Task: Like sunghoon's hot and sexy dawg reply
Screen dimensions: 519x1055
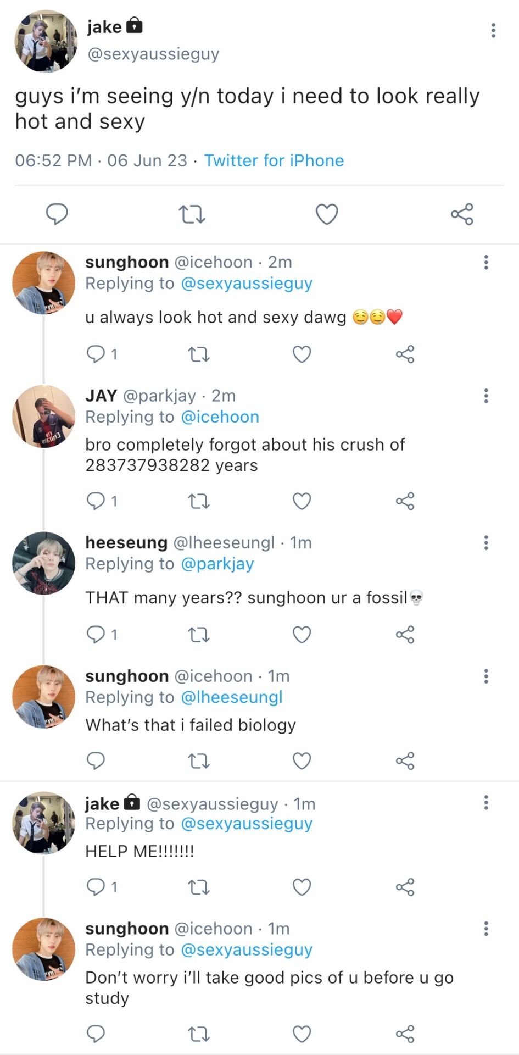Action: pyautogui.click(x=302, y=354)
